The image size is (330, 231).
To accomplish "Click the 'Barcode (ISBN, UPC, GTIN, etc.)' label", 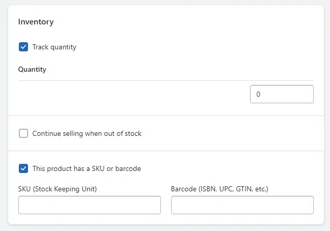I will [219, 189].
